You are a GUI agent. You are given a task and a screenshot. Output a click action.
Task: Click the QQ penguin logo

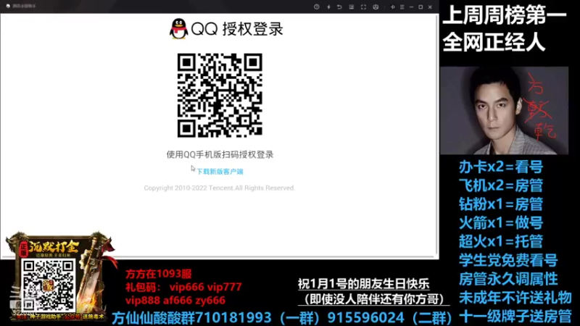pos(178,29)
